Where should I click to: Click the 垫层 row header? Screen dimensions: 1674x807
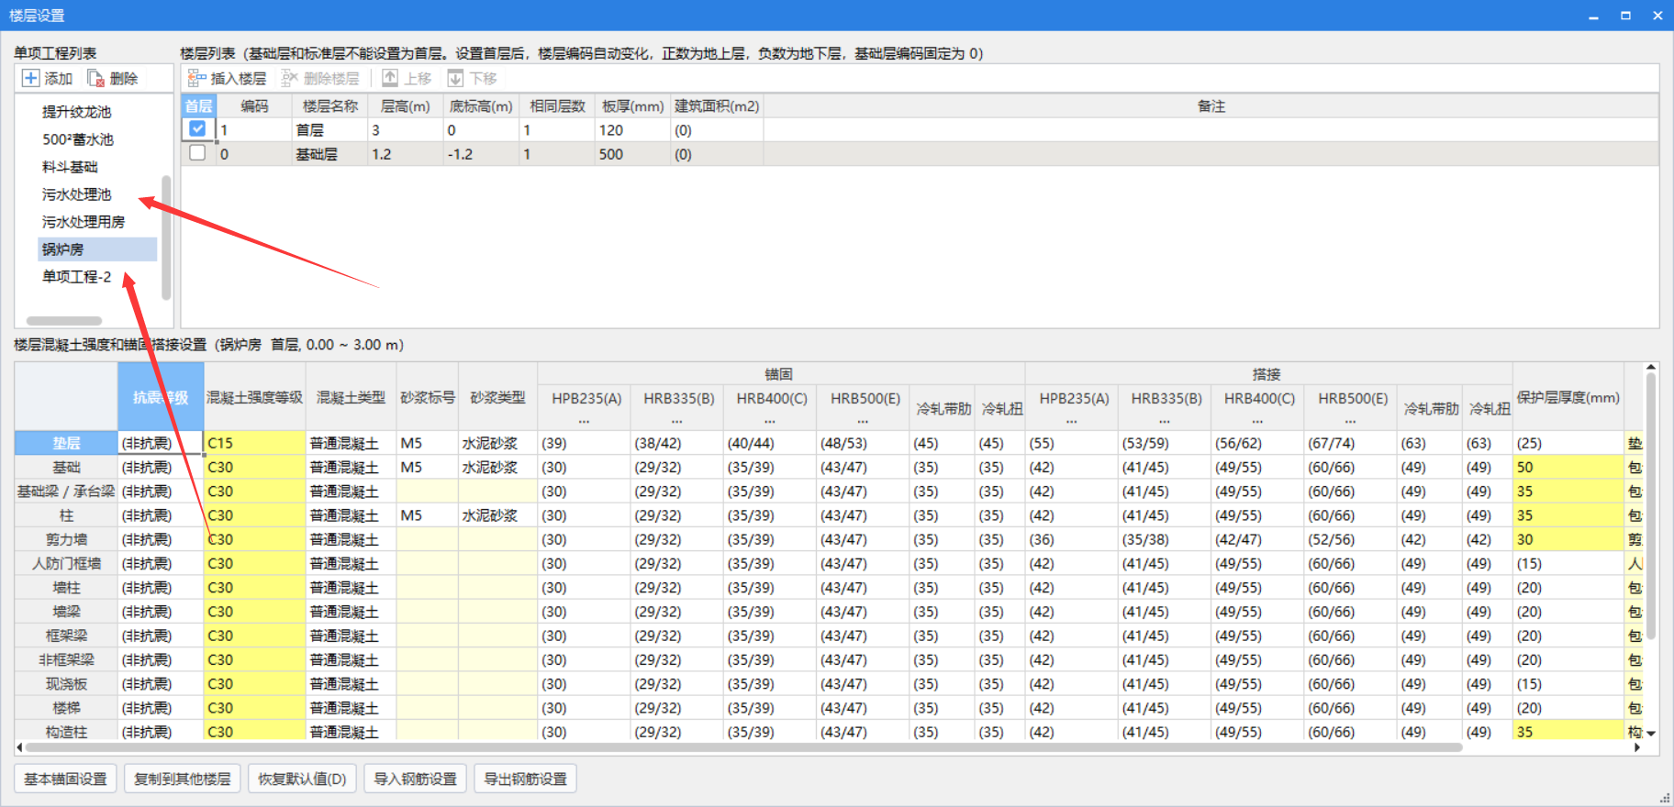tap(66, 443)
